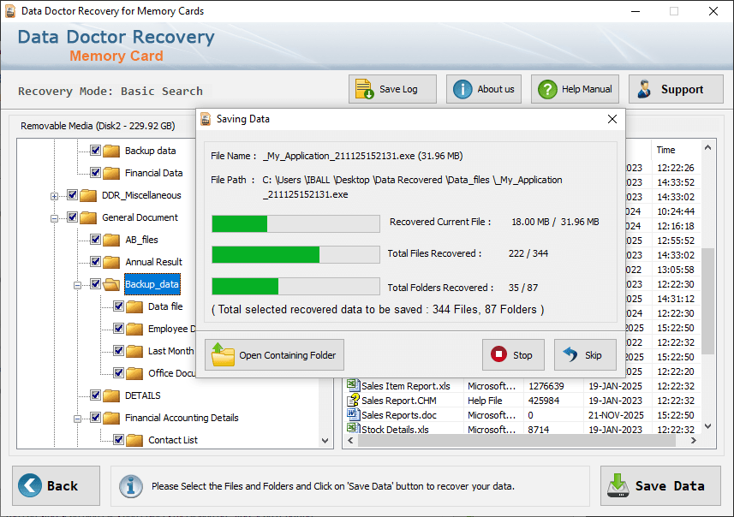Uncheck the Annual Result checkbox
The image size is (734, 517).
tap(95, 262)
